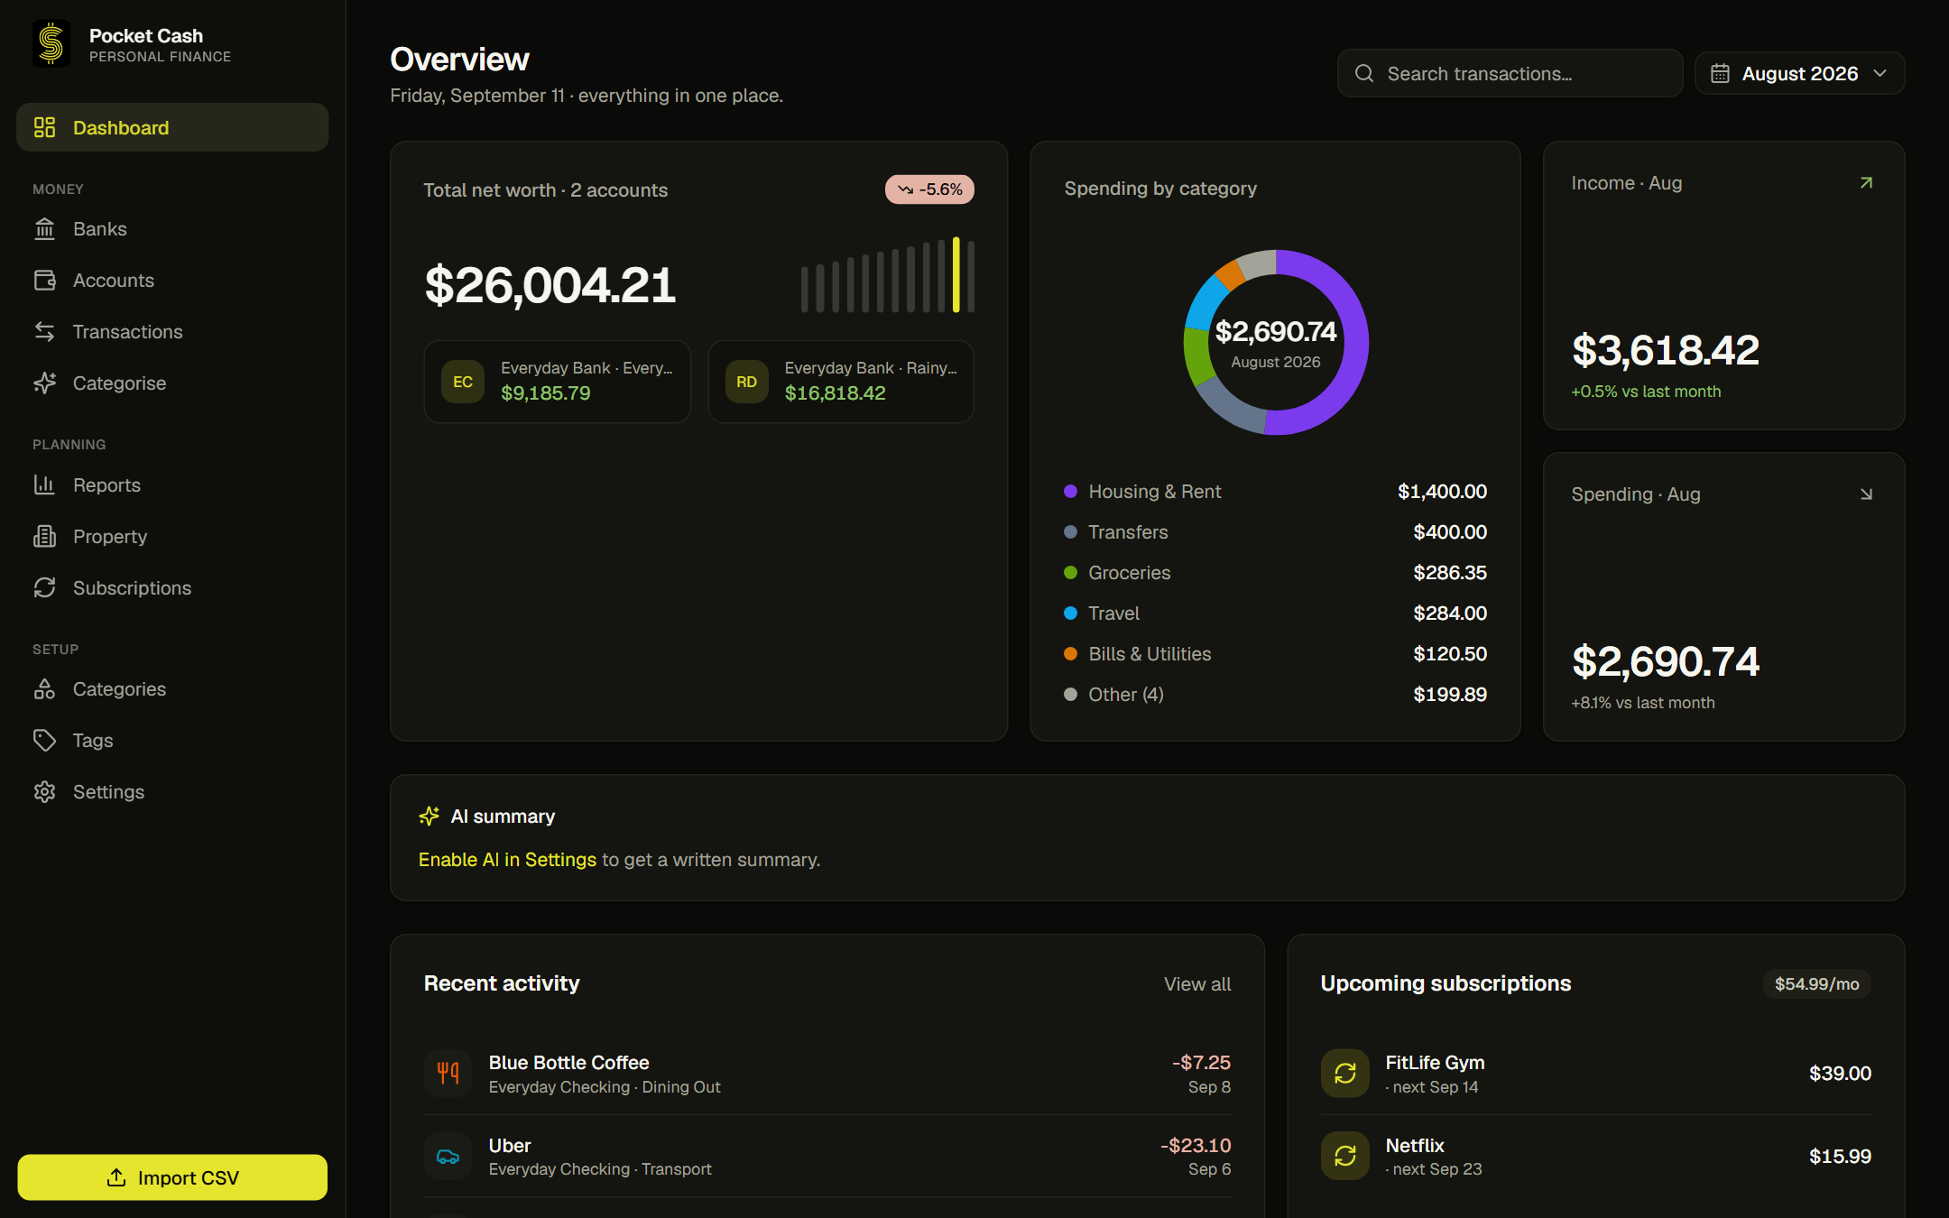Click the Import CSV button
Image resolution: width=1949 pixels, height=1218 pixels.
click(172, 1177)
